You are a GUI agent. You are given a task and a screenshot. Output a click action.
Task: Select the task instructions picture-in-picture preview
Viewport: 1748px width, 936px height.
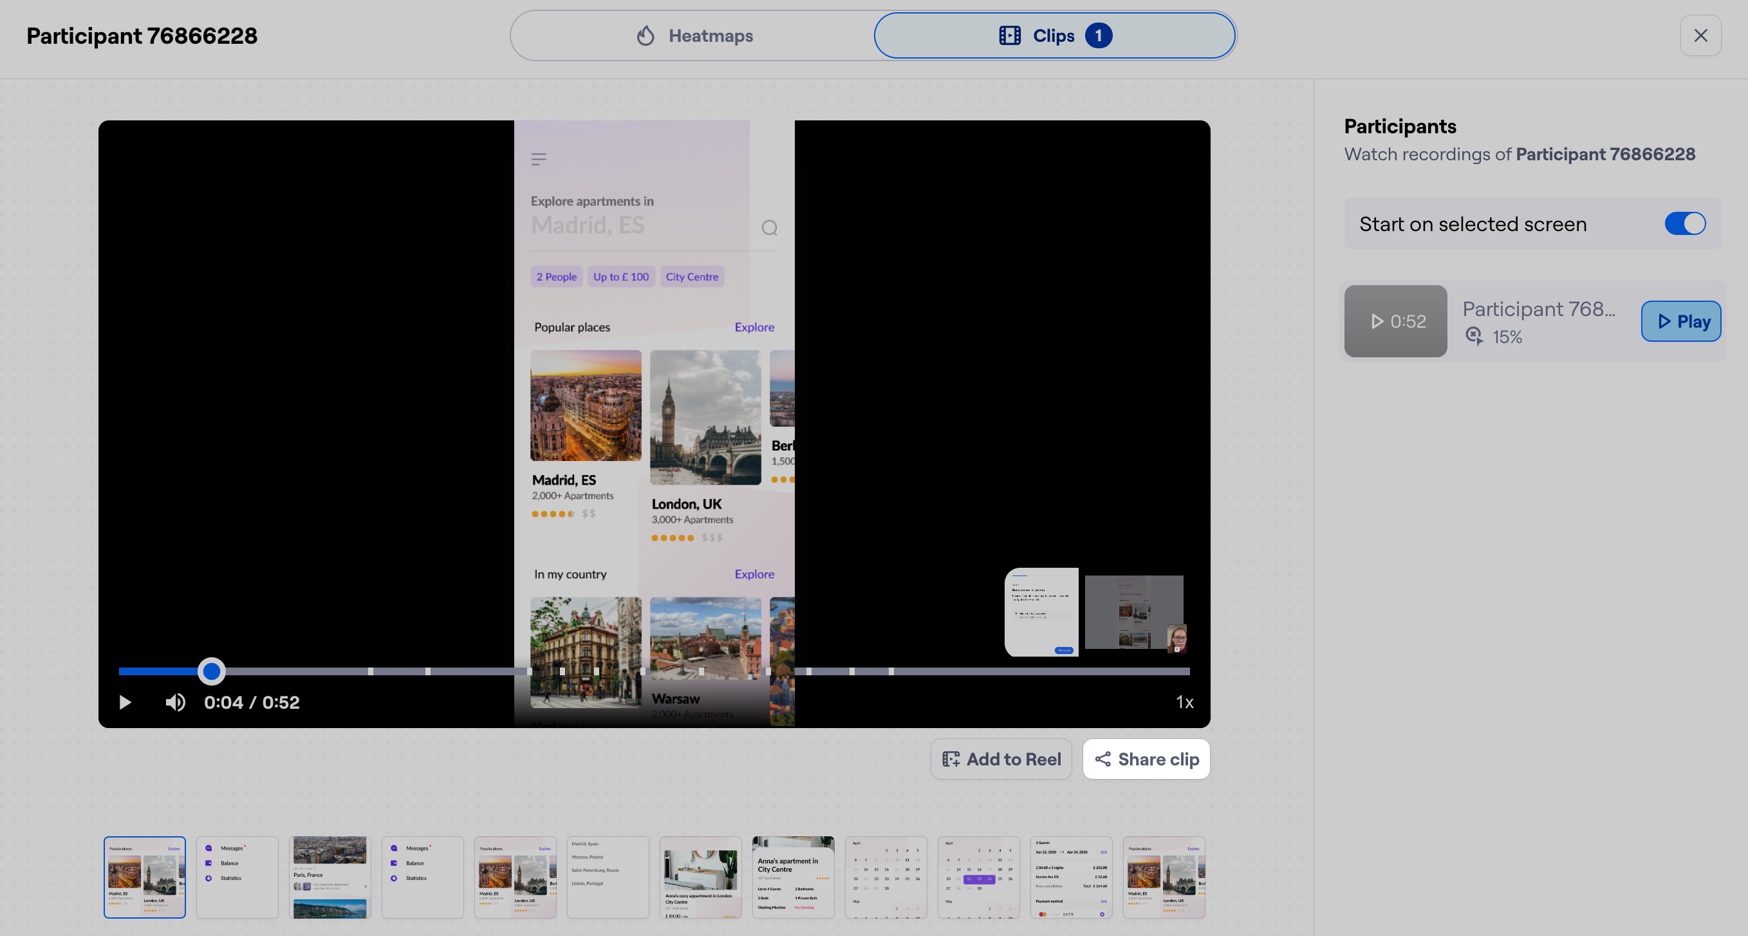(x=1041, y=612)
